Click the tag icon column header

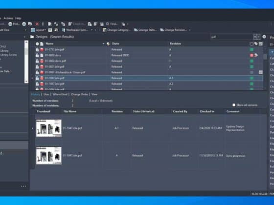click(x=256, y=43)
